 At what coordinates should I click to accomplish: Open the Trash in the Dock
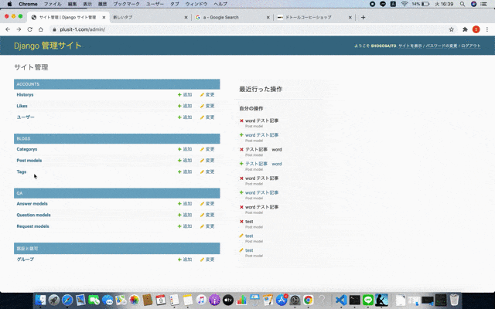tap(454, 300)
